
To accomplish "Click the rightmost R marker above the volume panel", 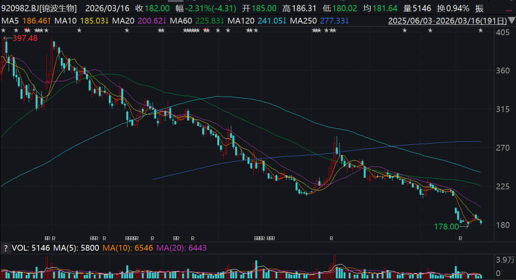I will click(461, 238).
